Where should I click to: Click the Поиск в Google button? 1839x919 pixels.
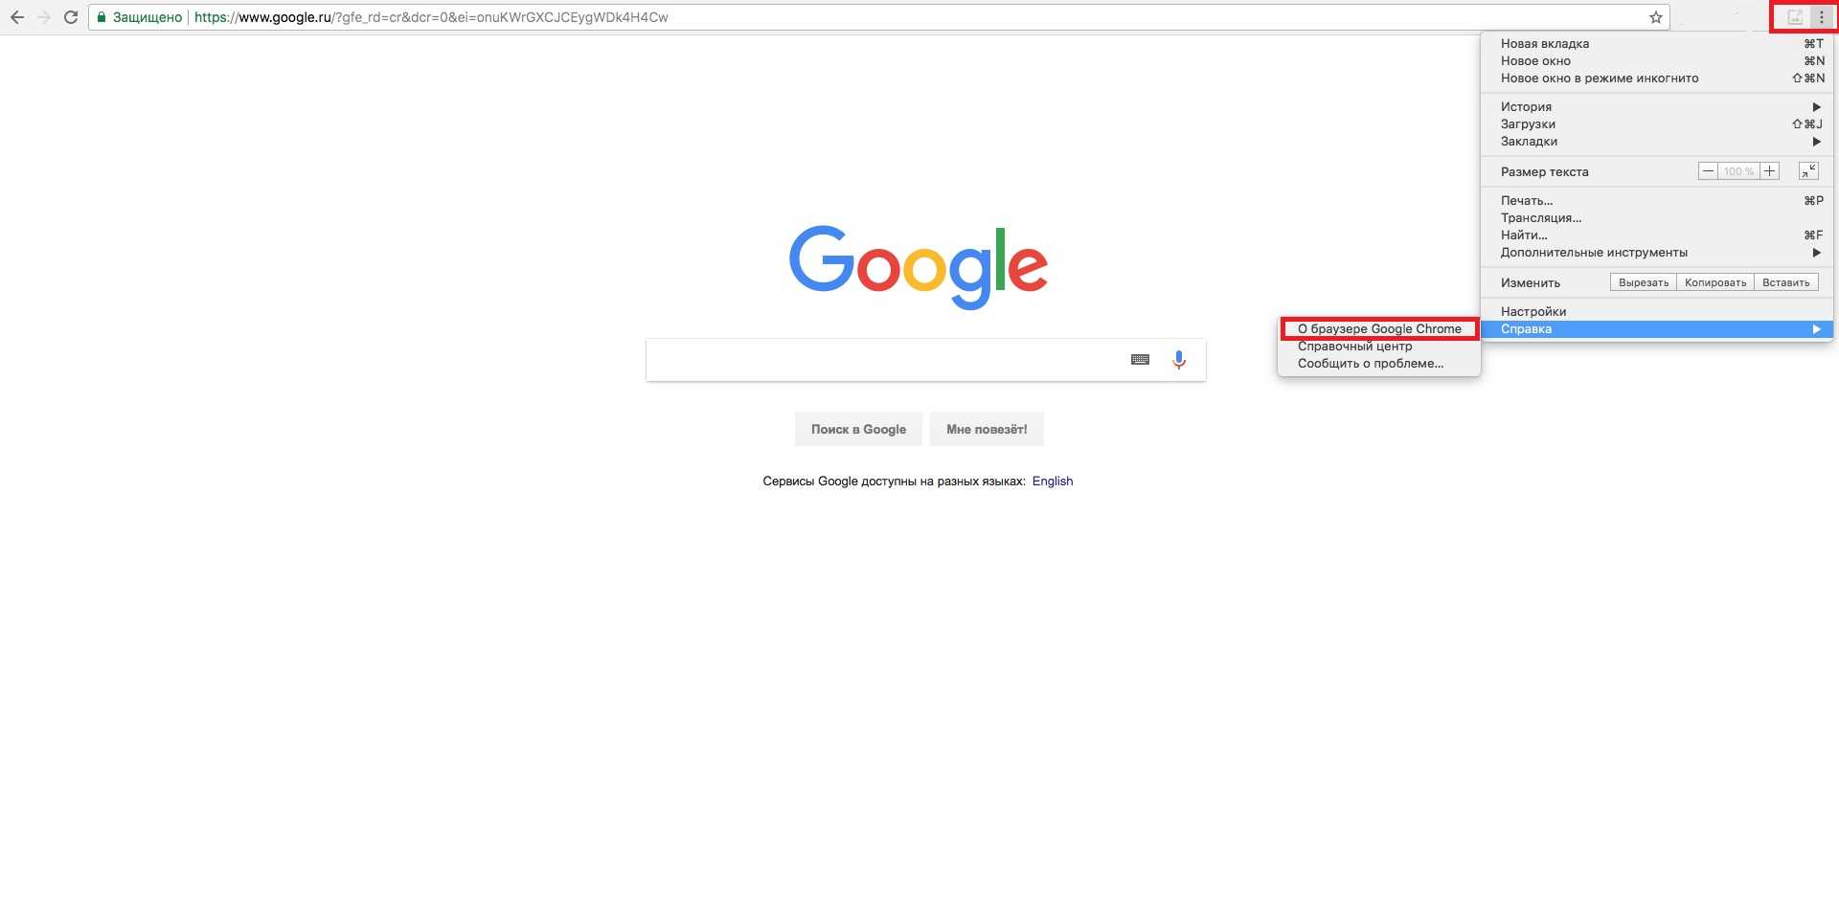click(x=858, y=429)
